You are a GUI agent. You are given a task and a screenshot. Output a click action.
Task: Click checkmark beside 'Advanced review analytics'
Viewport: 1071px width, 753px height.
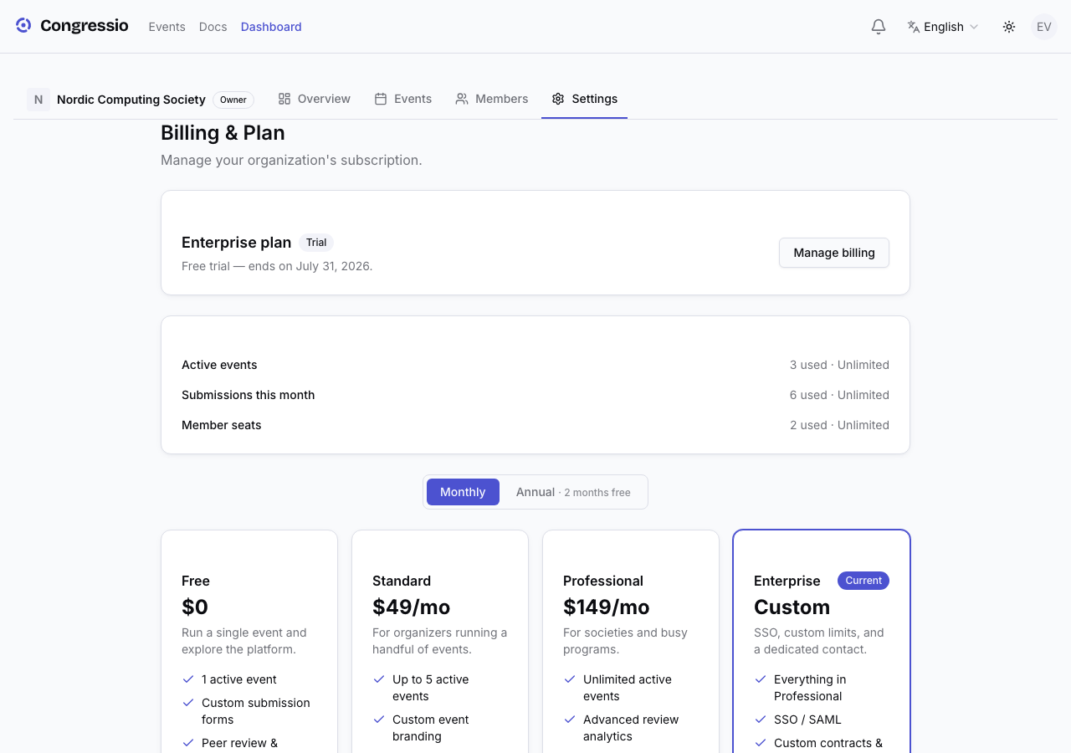point(570,720)
